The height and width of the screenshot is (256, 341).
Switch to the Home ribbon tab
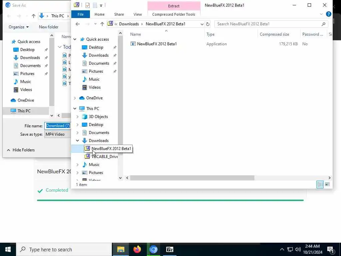99,14
